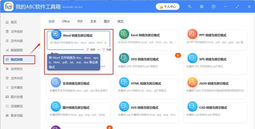Select 压缩解压 in sidebar
This screenshot has width=255, height=129.
point(17,106)
